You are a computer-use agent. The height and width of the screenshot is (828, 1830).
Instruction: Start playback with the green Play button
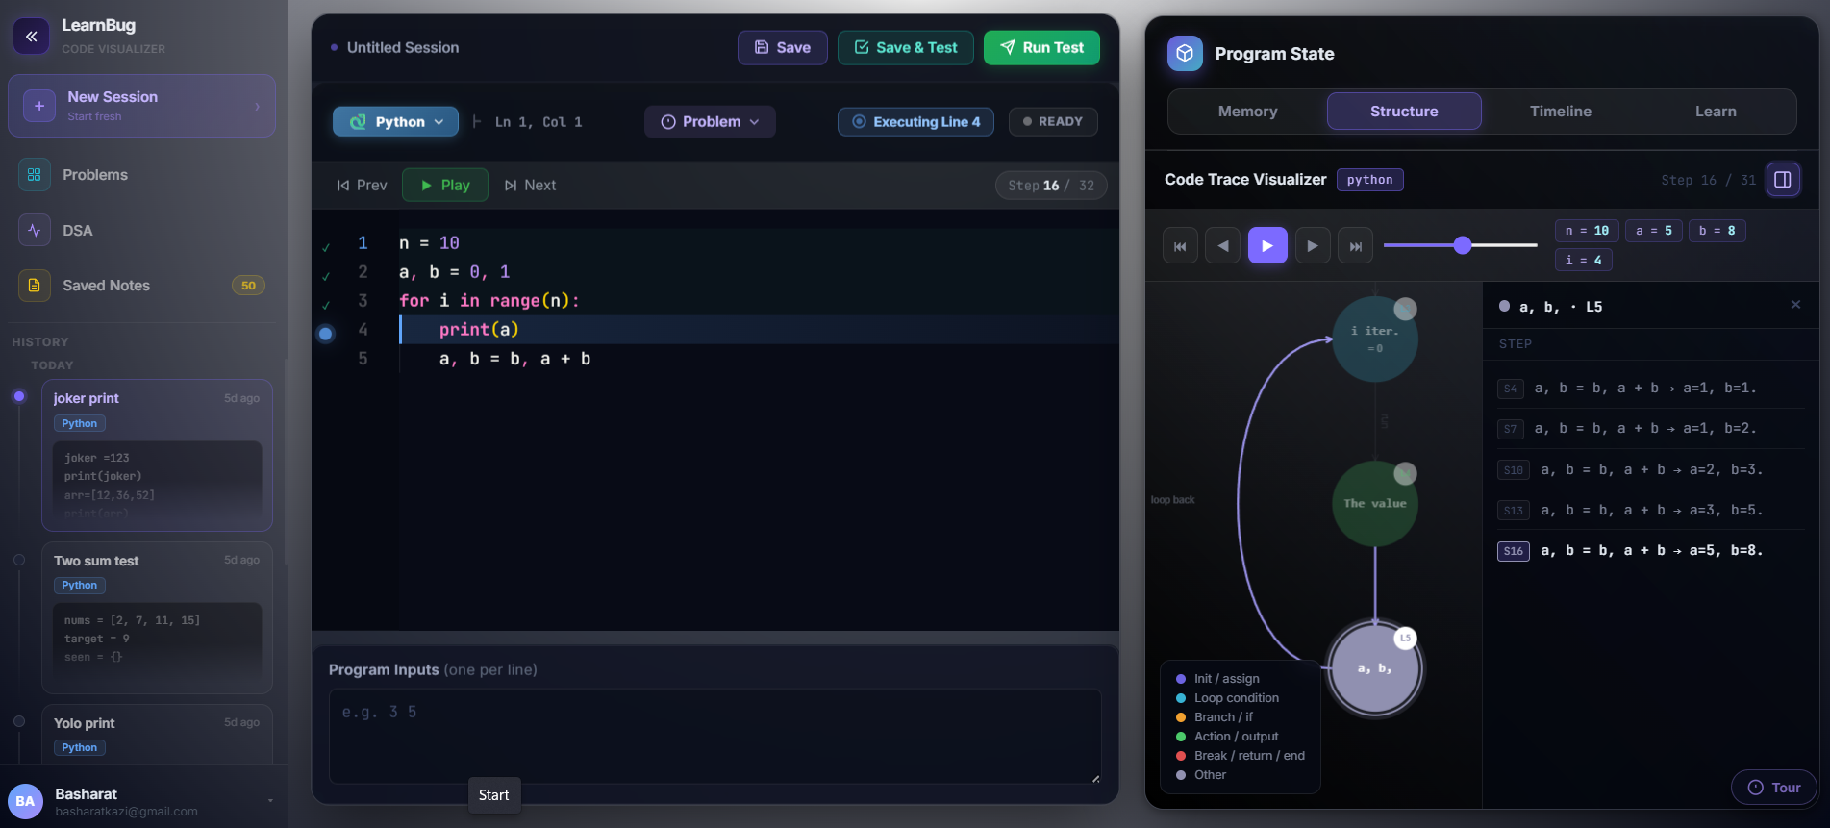pyautogui.click(x=444, y=185)
